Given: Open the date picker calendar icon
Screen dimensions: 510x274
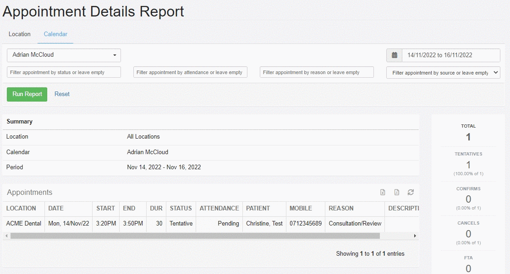Looking at the screenshot, I should point(395,55).
